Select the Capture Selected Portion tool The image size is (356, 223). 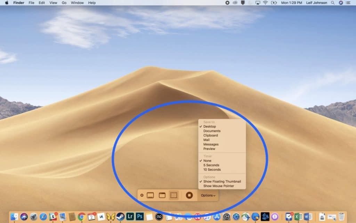pos(174,195)
